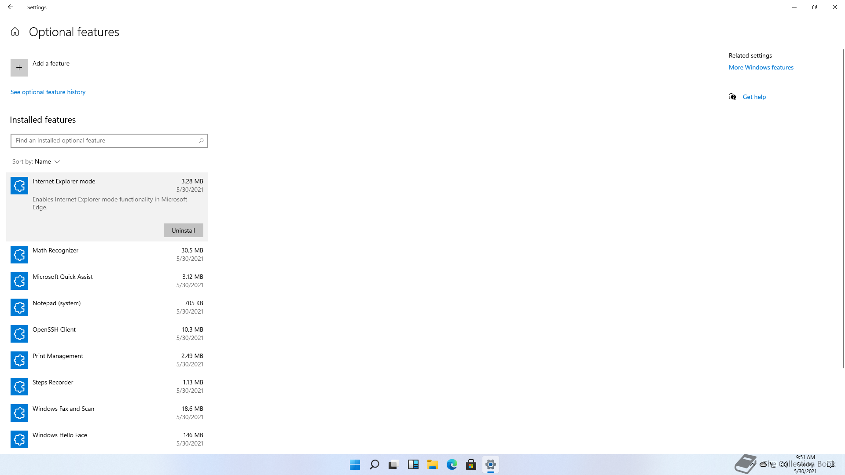
Task: Open Task View from the taskbar
Action: (x=393, y=464)
